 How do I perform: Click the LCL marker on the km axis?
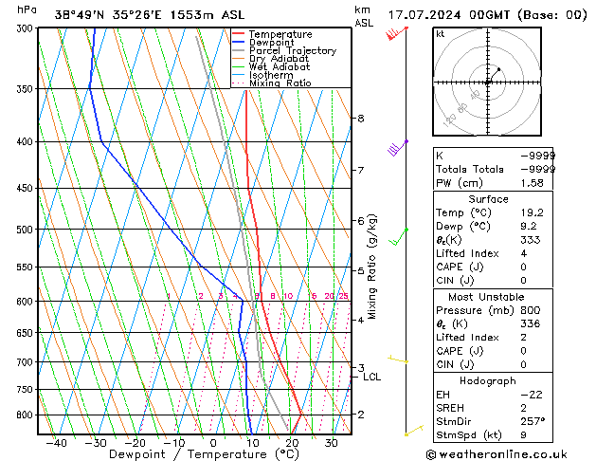pyautogui.click(x=371, y=377)
